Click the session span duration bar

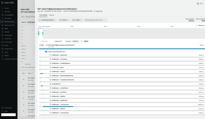pos(42,74)
